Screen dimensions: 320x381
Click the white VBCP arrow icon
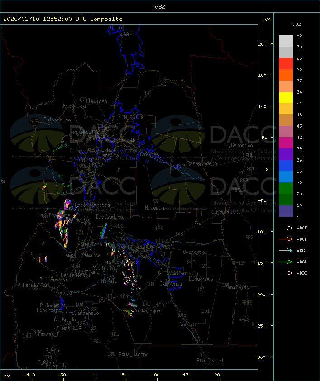point(286,228)
